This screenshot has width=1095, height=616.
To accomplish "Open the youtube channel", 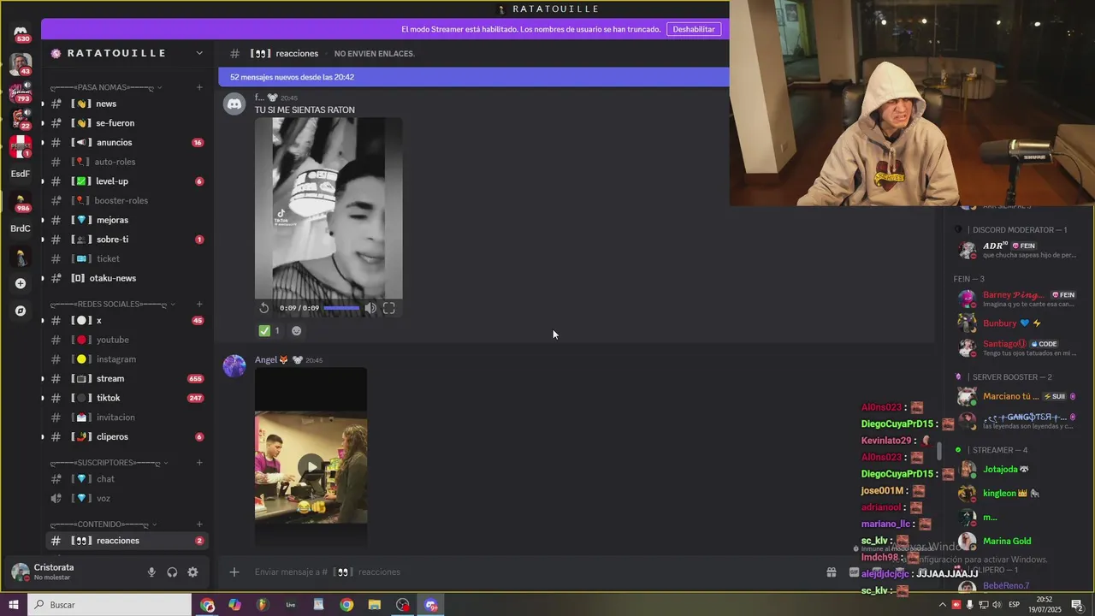I will click(x=127, y=340).
